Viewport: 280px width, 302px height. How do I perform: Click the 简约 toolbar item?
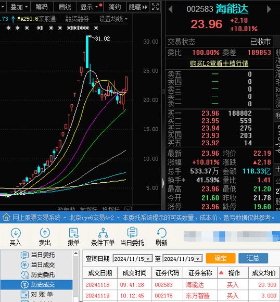tap(115, 7)
